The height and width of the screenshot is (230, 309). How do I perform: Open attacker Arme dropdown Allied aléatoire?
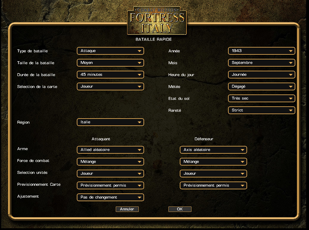tap(110, 150)
